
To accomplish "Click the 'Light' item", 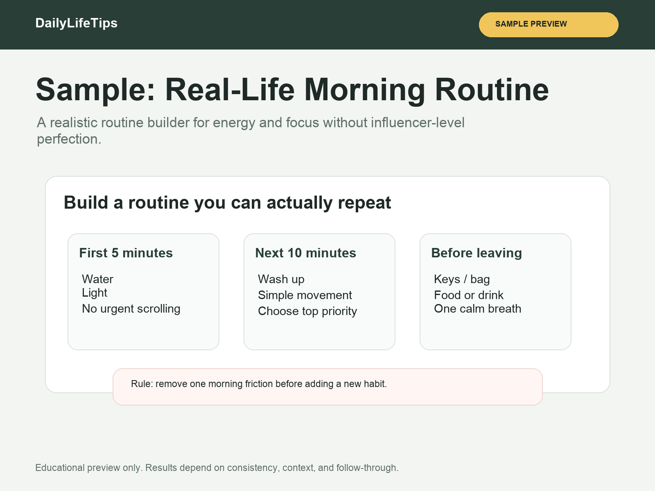I will click(x=95, y=293).
